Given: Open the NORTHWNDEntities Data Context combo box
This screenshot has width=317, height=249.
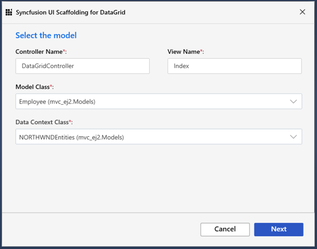Looking at the screenshot, I should click(x=158, y=137).
